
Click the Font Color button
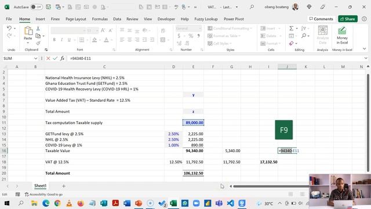coord(106,40)
